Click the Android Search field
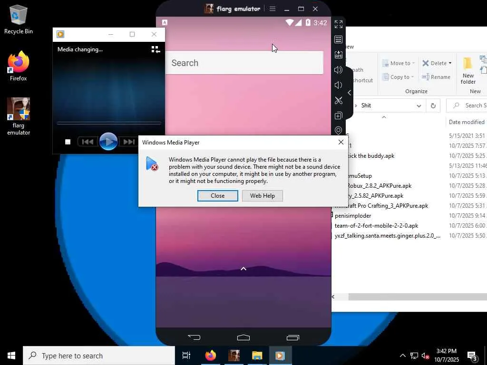This screenshot has height=365, width=487. (x=244, y=63)
